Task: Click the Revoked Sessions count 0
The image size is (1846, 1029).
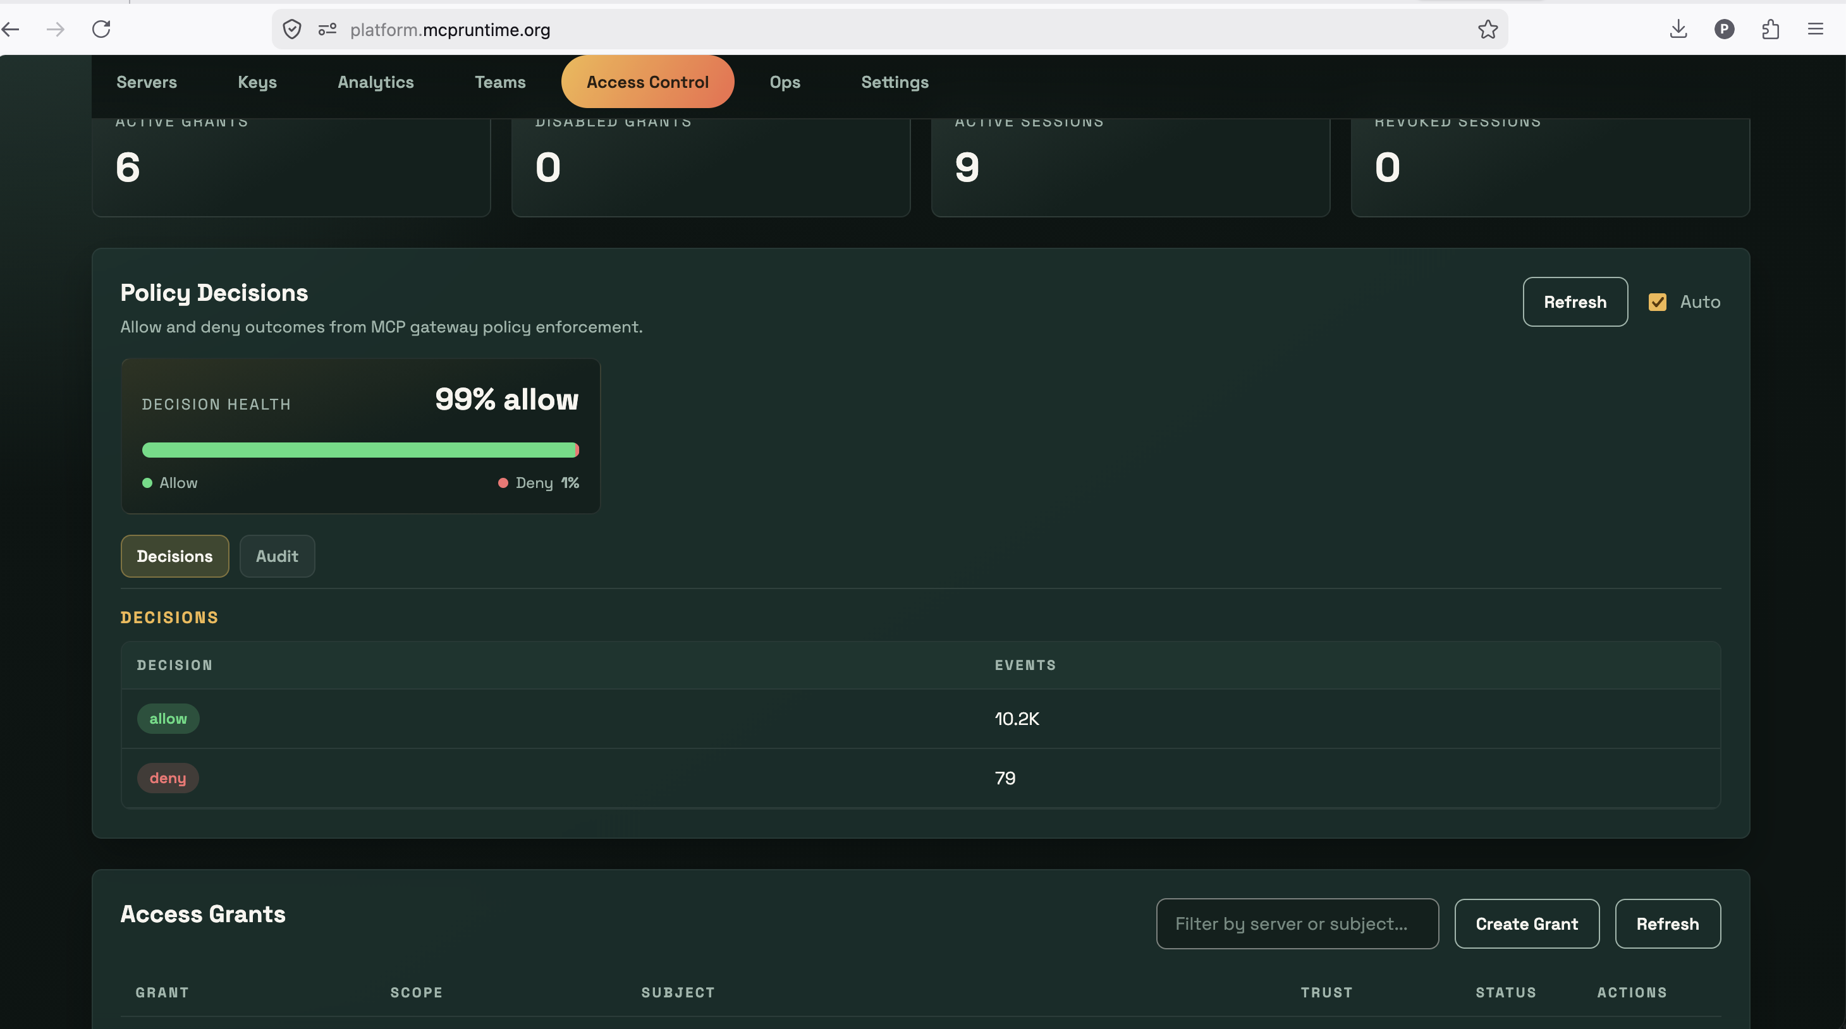Action: point(1388,167)
